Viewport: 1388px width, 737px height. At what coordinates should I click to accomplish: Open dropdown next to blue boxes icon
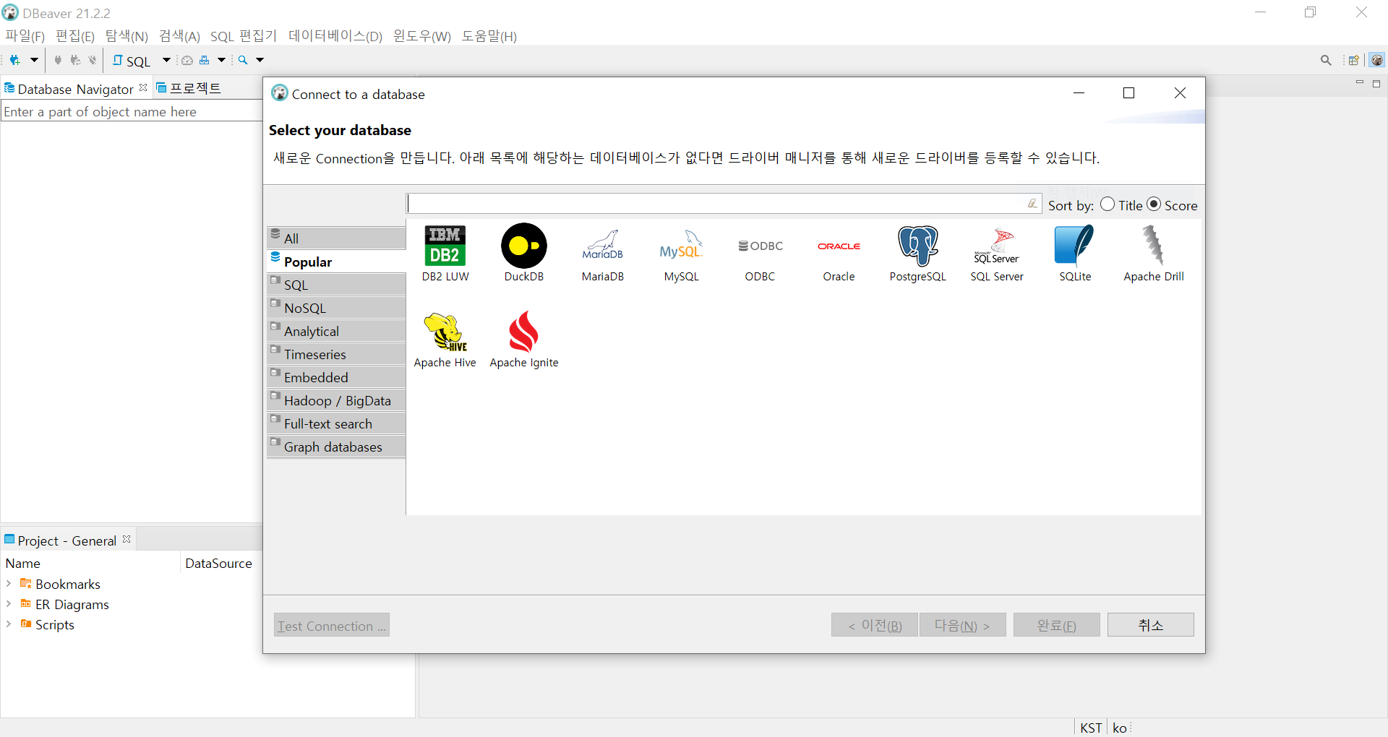click(222, 60)
